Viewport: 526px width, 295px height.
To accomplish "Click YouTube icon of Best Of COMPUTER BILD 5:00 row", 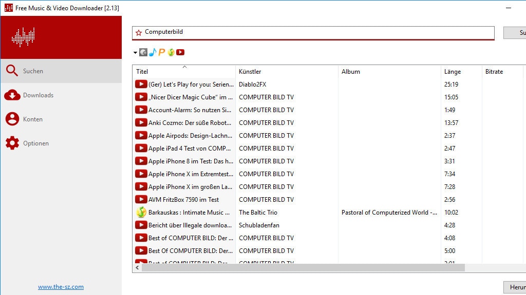I will (141, 250).
